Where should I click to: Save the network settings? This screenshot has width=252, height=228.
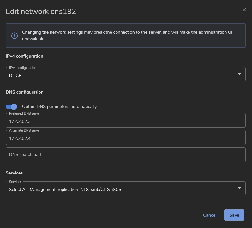pyautogui.click(x=234, y=215)
